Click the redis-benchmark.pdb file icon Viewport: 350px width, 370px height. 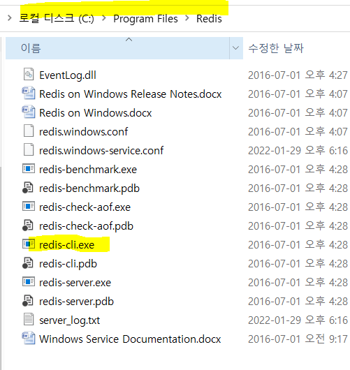coord(28,188)
